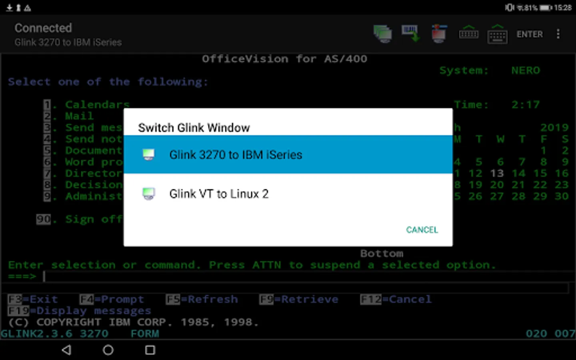Tap the ENTER button in toolbar
Viewport: 576px width, 360px height.
530,34
